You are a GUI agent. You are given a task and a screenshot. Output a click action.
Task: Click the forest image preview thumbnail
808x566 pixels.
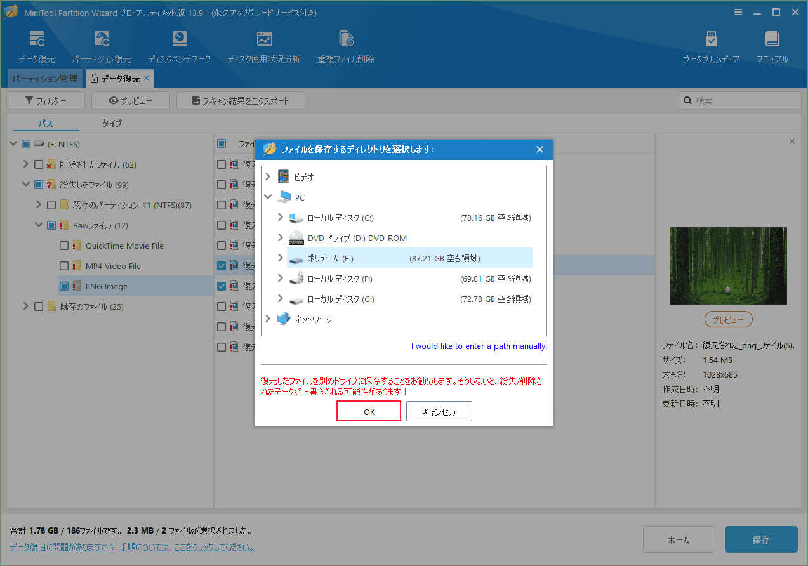[x=729, y=266]
